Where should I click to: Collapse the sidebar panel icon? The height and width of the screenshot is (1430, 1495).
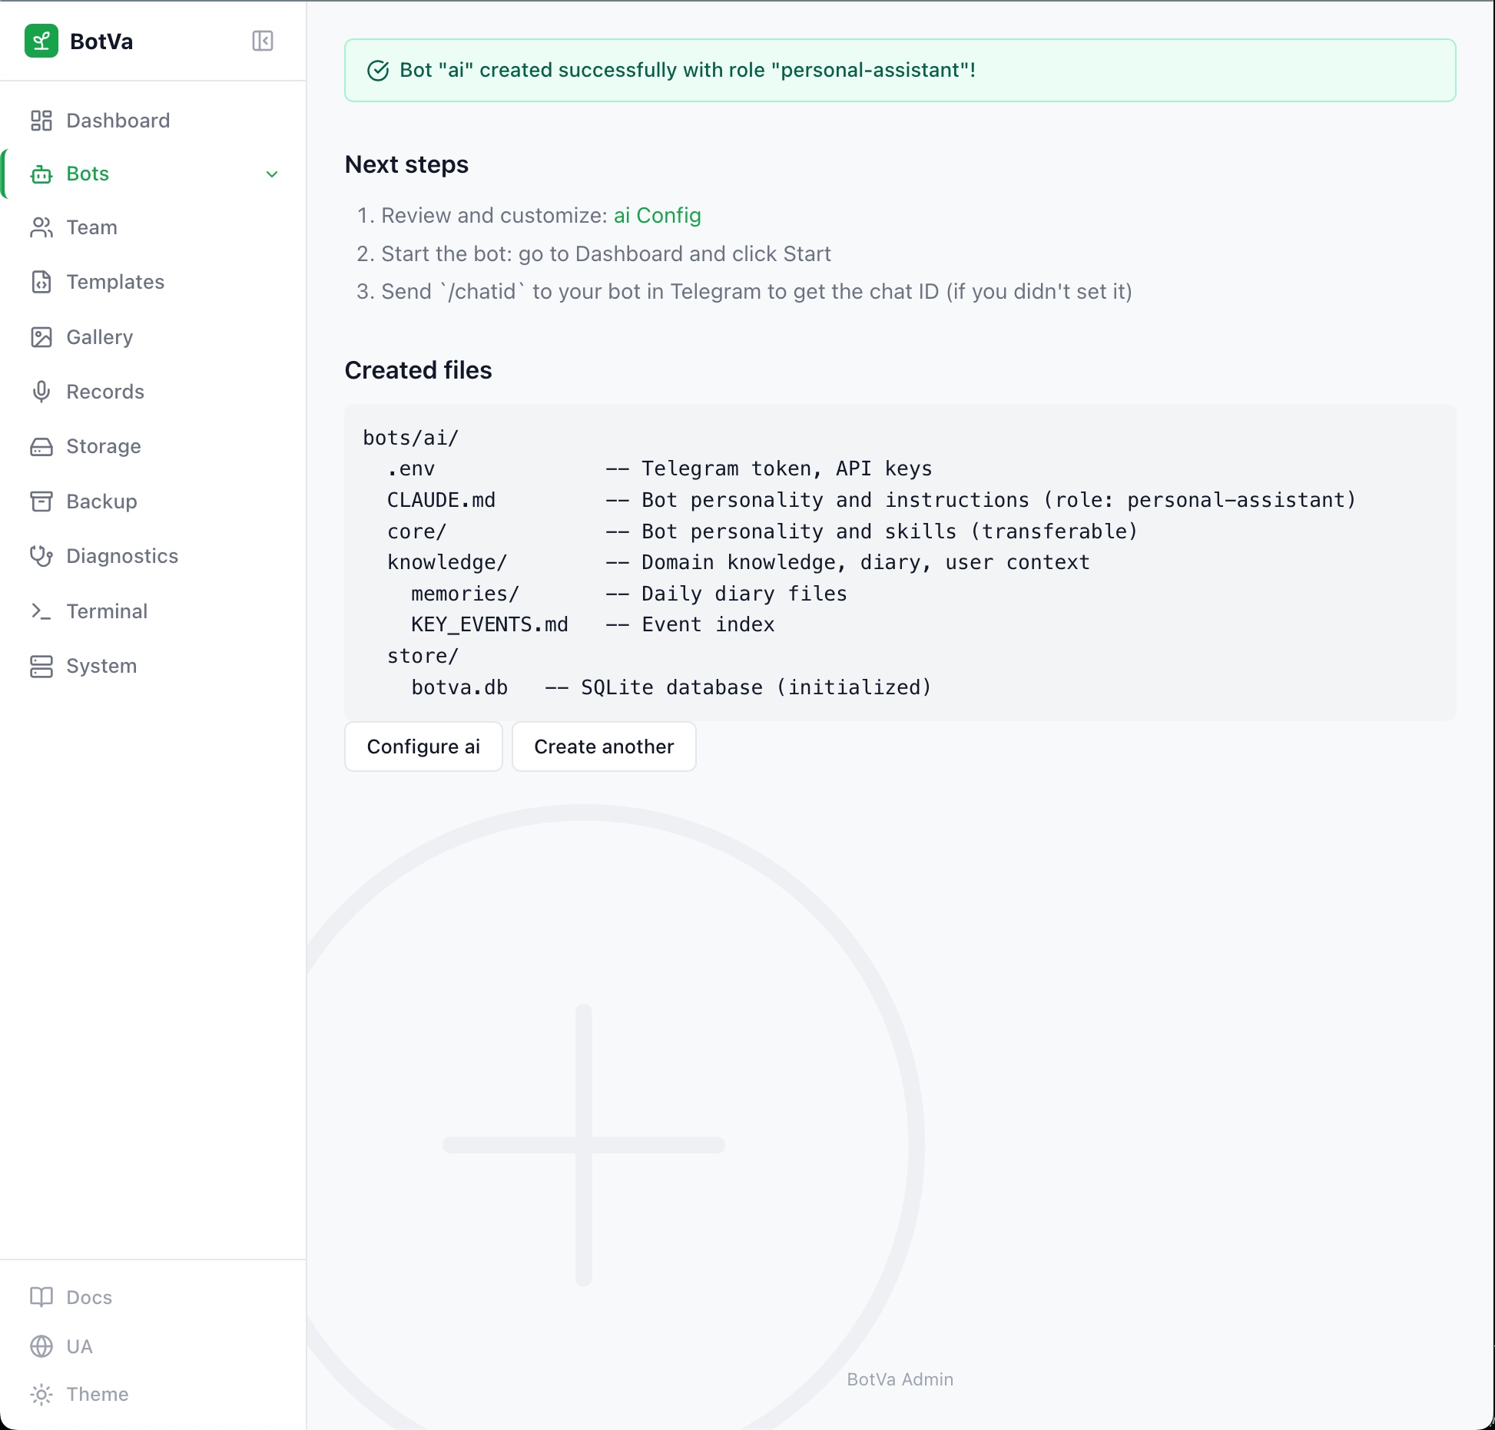click(263, 41)
